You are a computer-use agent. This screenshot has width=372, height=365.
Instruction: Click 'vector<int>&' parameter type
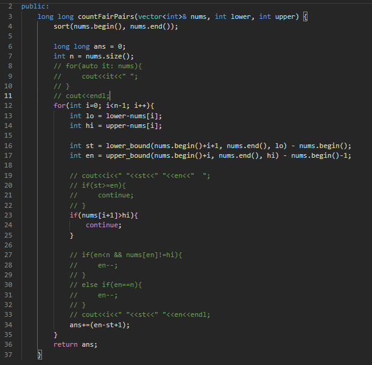coord(163,16)
